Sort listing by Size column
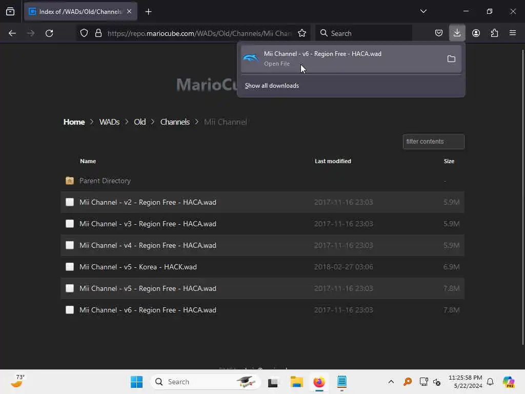The height and width of the screenshot is (394, 525). point(449,161)
